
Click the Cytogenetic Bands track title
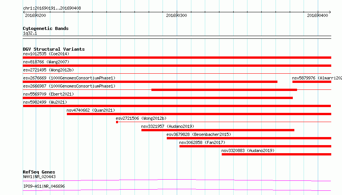tap(46, 28)
